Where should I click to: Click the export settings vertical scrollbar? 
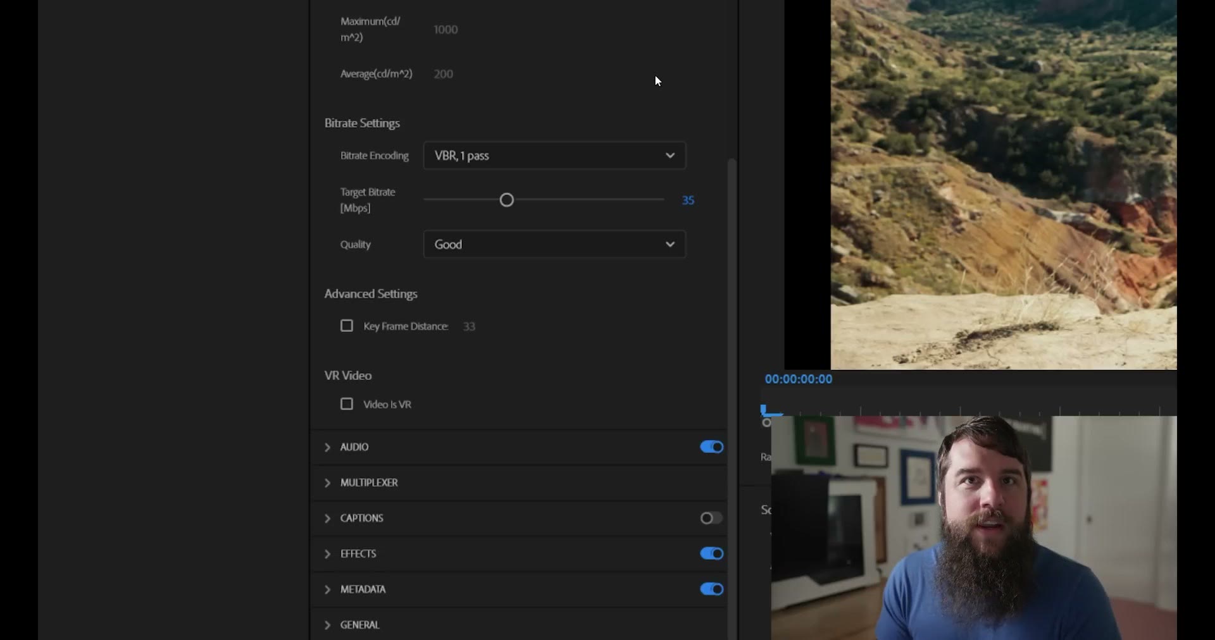732,398
